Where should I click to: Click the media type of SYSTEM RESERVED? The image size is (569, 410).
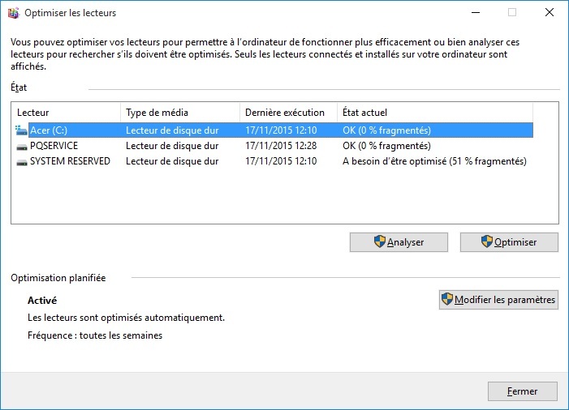pos(172,161)
